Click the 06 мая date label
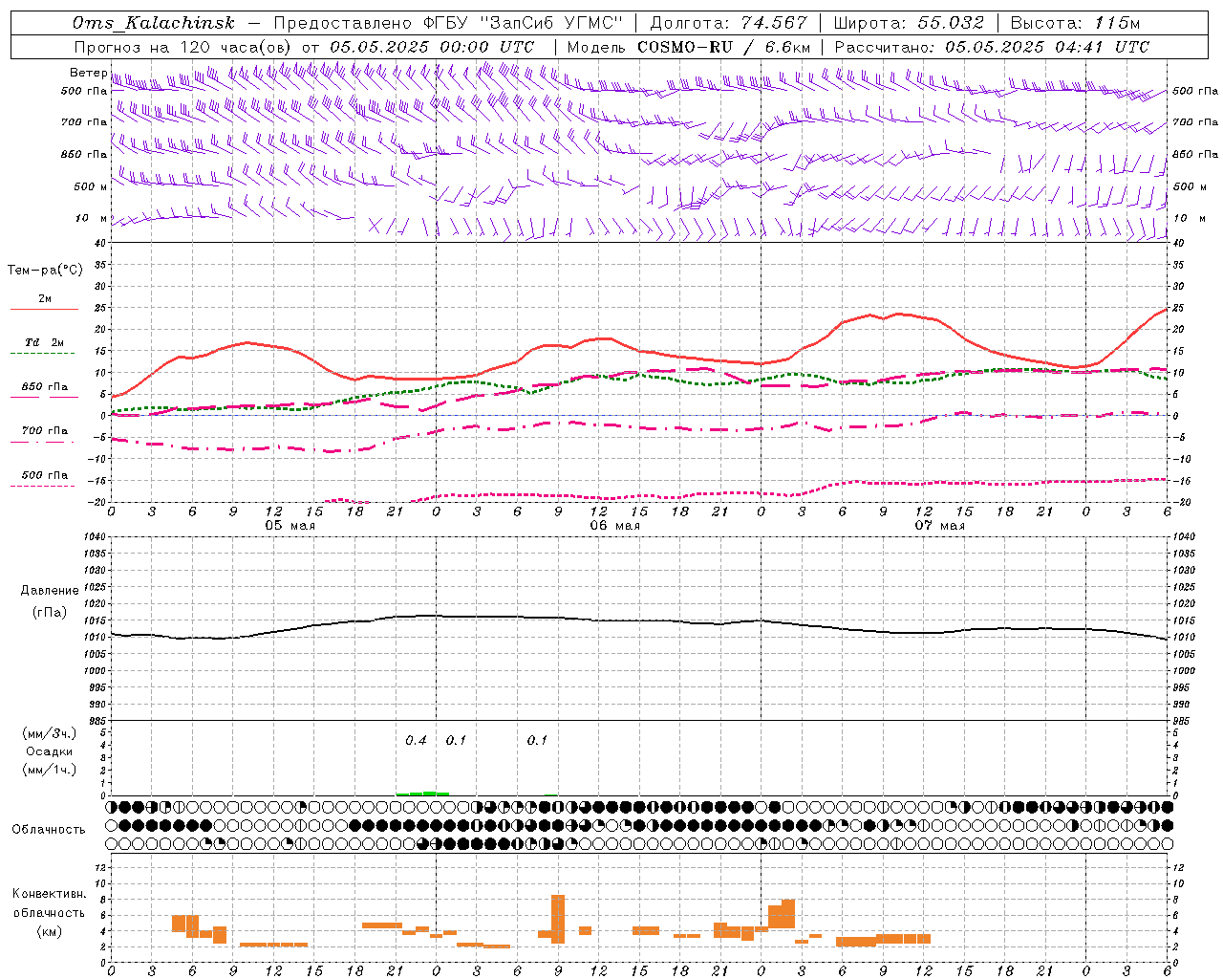The height and width of the screenshot is (979, 1223). click(615, 526)
